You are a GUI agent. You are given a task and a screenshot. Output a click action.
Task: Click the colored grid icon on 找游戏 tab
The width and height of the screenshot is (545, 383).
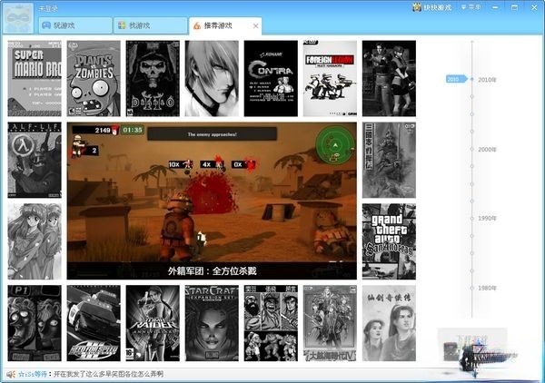pyautogui.click(x=122, y=25)
